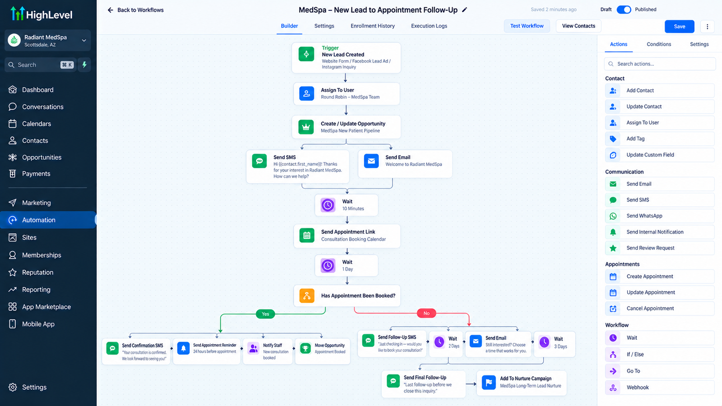Select the Assign To User workflow node
The image size is (722, 406).
(347, 94)
